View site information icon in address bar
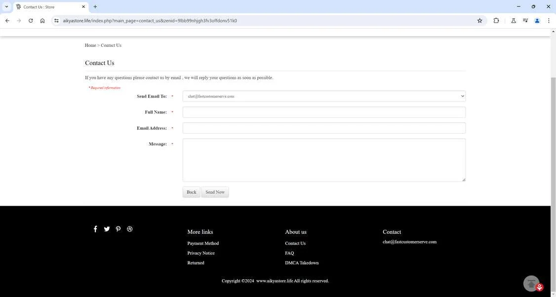Image resolution: width=556 pixels, height=297 pixels. [x=56, y=21]
